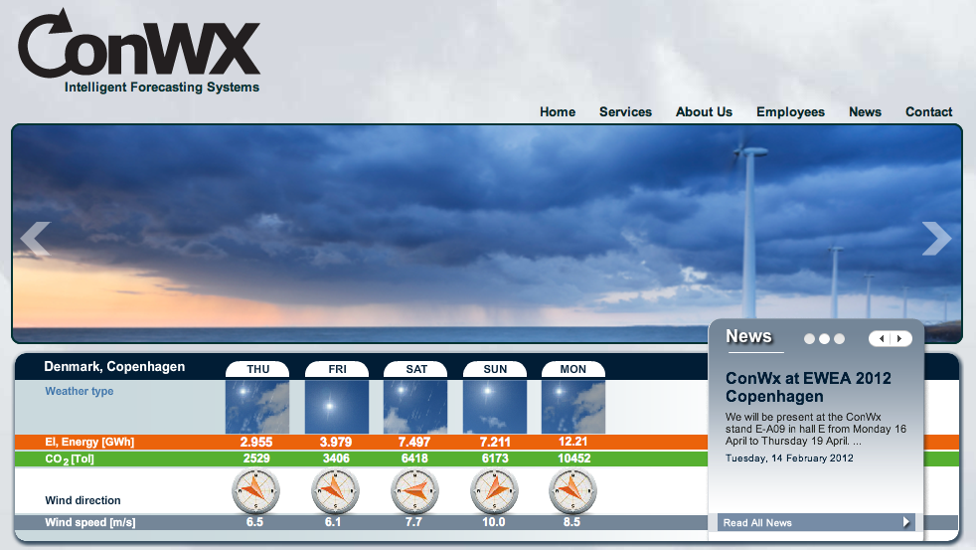Click the Denmark, Copenhagen location title

[114, 366]
